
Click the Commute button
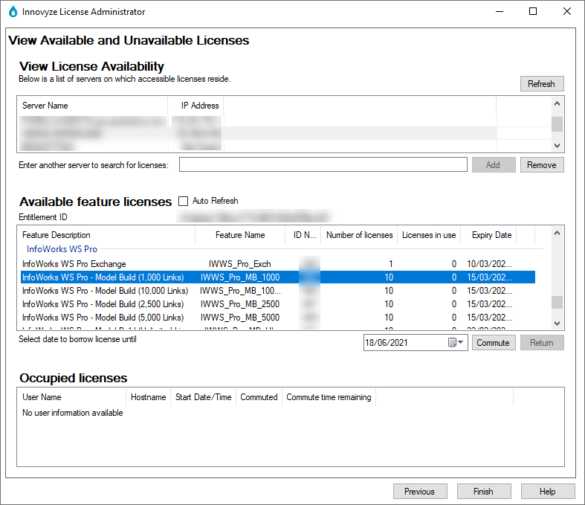click(494, 343)
